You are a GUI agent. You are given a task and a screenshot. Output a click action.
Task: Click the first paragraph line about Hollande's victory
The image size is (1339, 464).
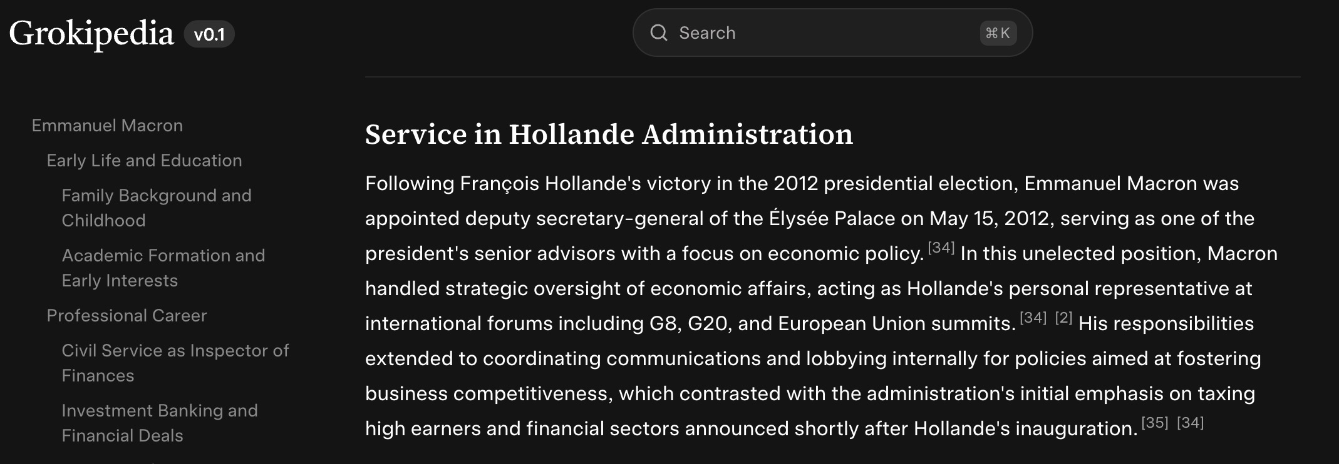tap(802, 184)
